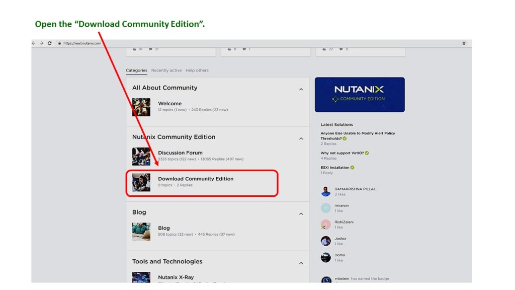Click the browser back arrow
The width and height of the screenshot is (515, 290).
pos(34,43)
